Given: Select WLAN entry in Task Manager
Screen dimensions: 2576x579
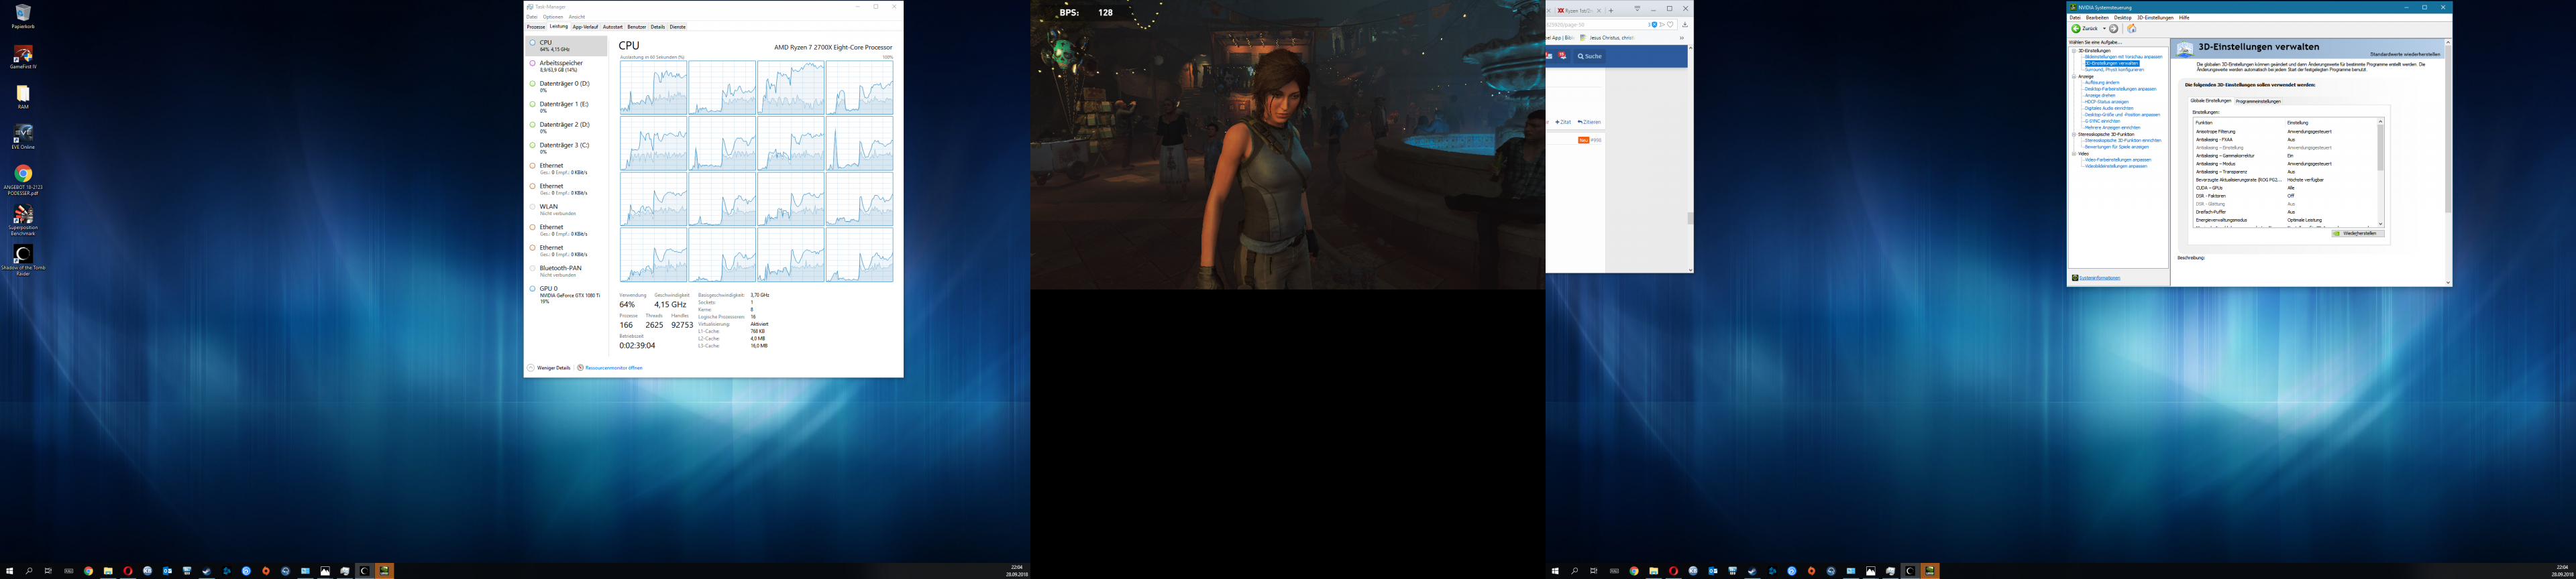Looking at the screenshot, I should pyautogui.click(x=567, y=210).
